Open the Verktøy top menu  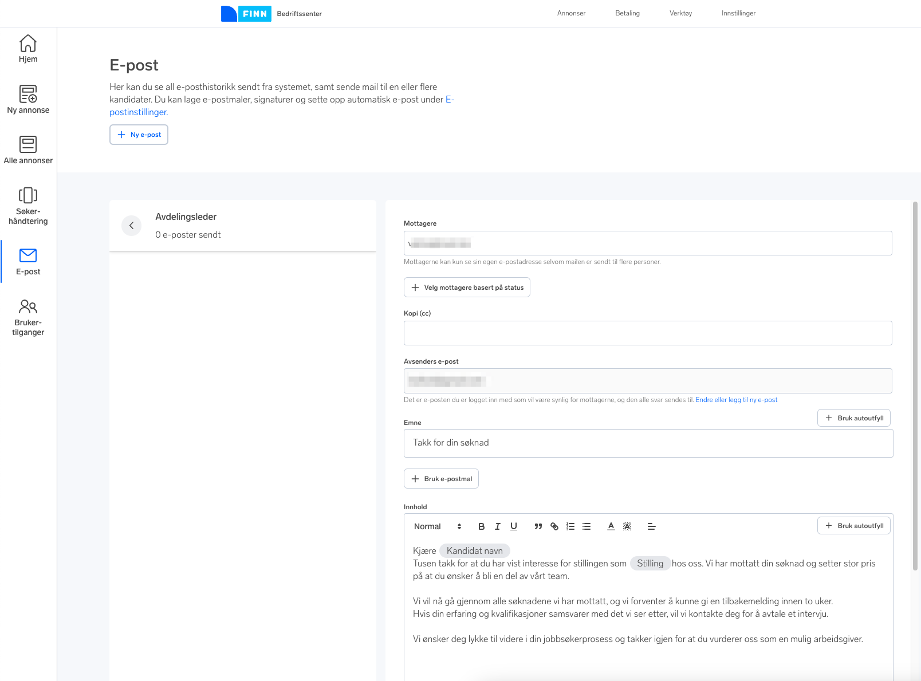click(680, 13)
